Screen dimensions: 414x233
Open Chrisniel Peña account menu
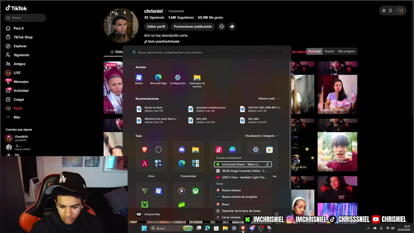148,214
